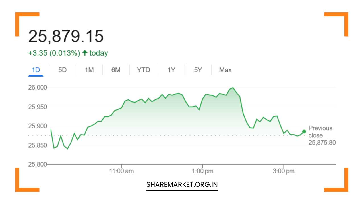Click the 11:00 am time axis label
The width and height of the screenshot is (364, 204).
point(122,171)
